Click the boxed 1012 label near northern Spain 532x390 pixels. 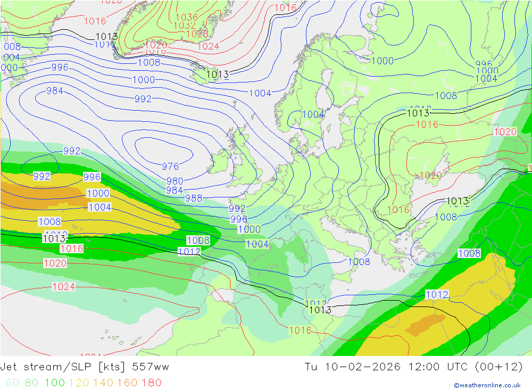pyautogui.click(x=189, y=251)
